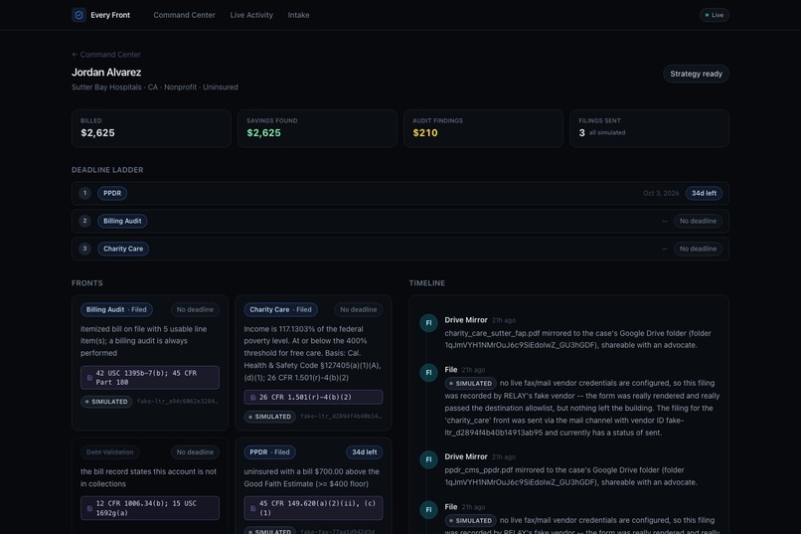Click No deadline badge in Charity Care ladder row
The height and width of the screenshot is (534, 801).
[698, 249]
